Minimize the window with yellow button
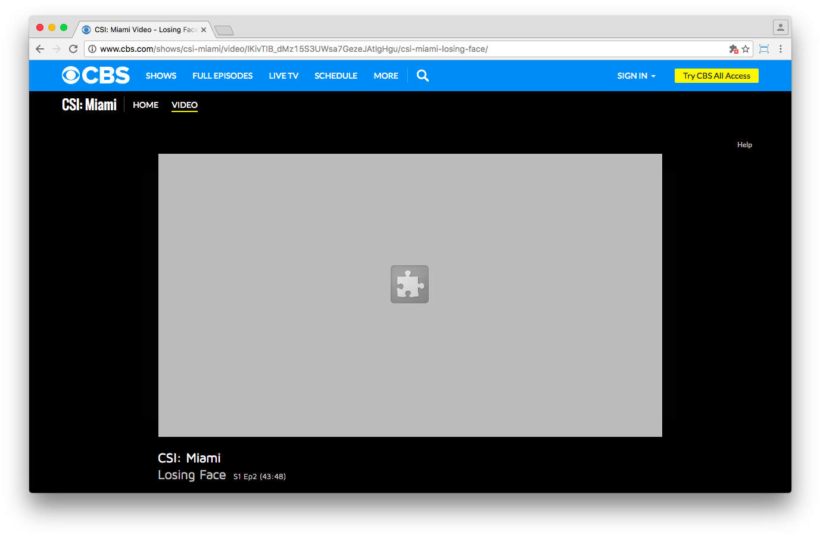The height and width of the screenshot is (537, 820). coord(52,27)
